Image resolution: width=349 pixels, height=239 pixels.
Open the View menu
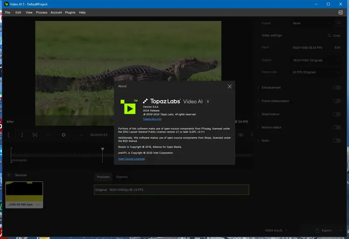[29, 13]
